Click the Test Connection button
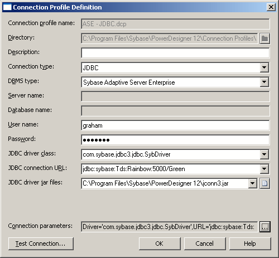The image size is (279, 258). coord(41,244)
